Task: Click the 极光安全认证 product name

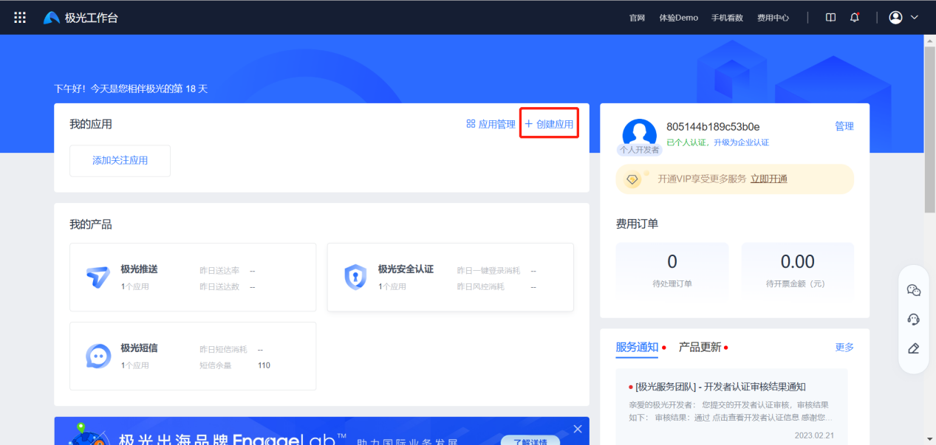Action: pos(406,269)
